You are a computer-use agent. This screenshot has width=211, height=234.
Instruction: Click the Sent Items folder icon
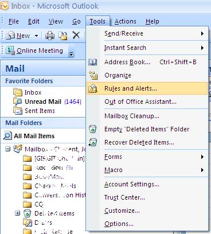tap(18, 111)
